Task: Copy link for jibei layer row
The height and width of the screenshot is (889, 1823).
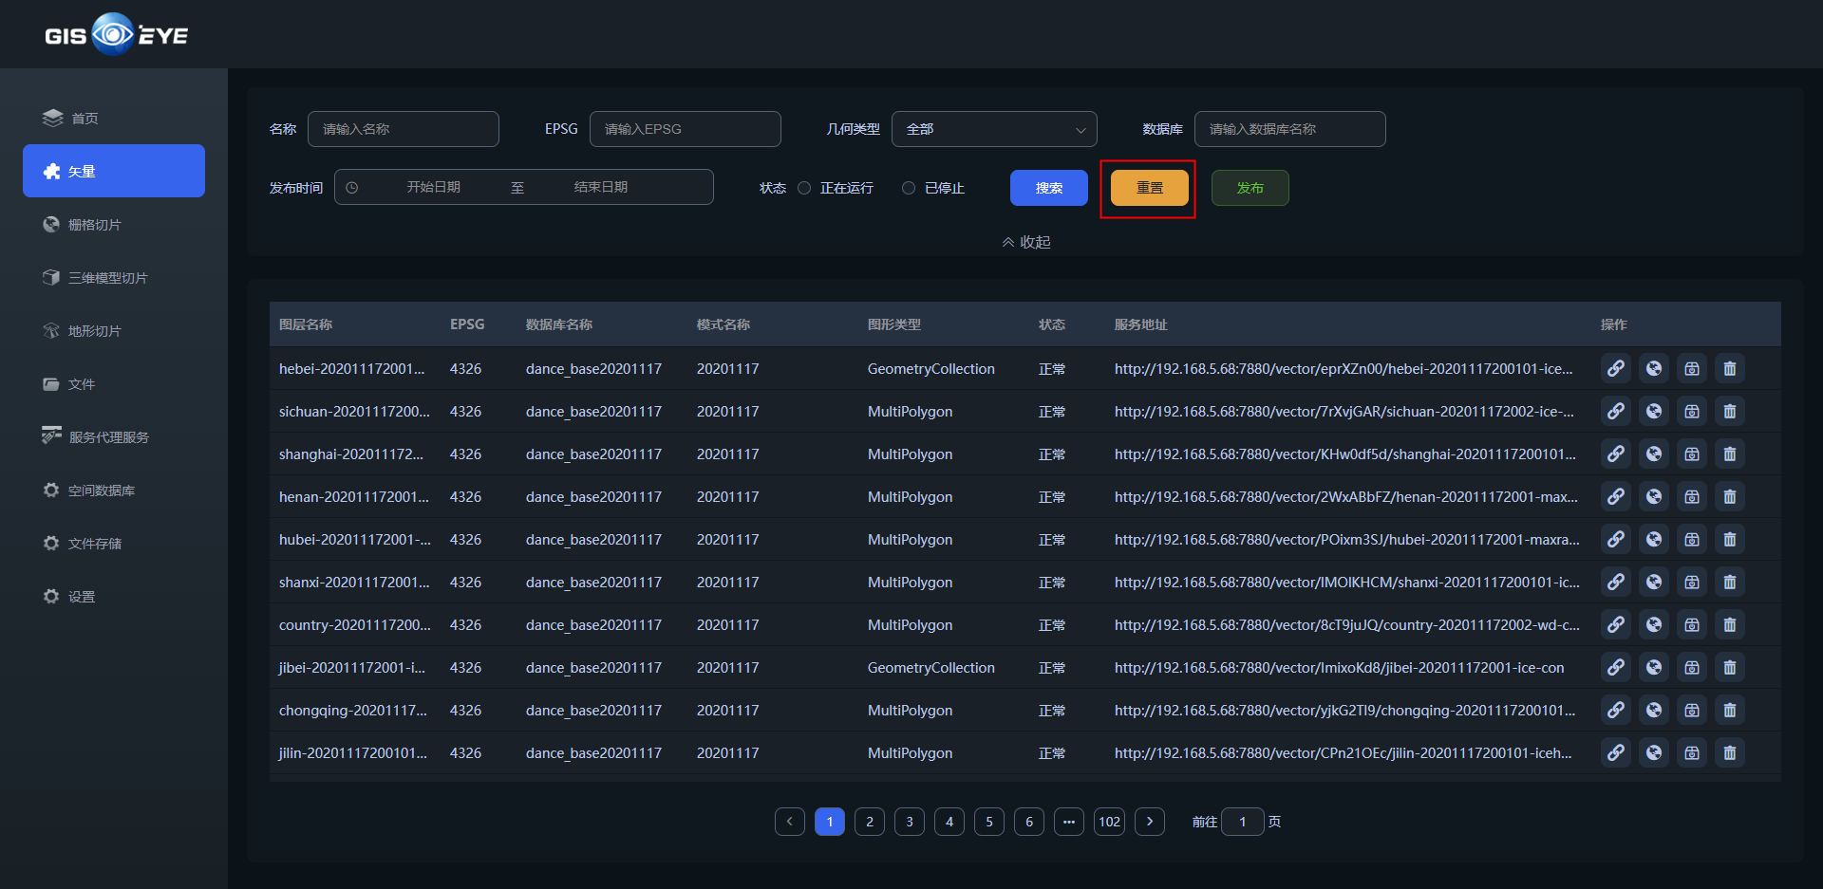Action: coord(1615,667)
